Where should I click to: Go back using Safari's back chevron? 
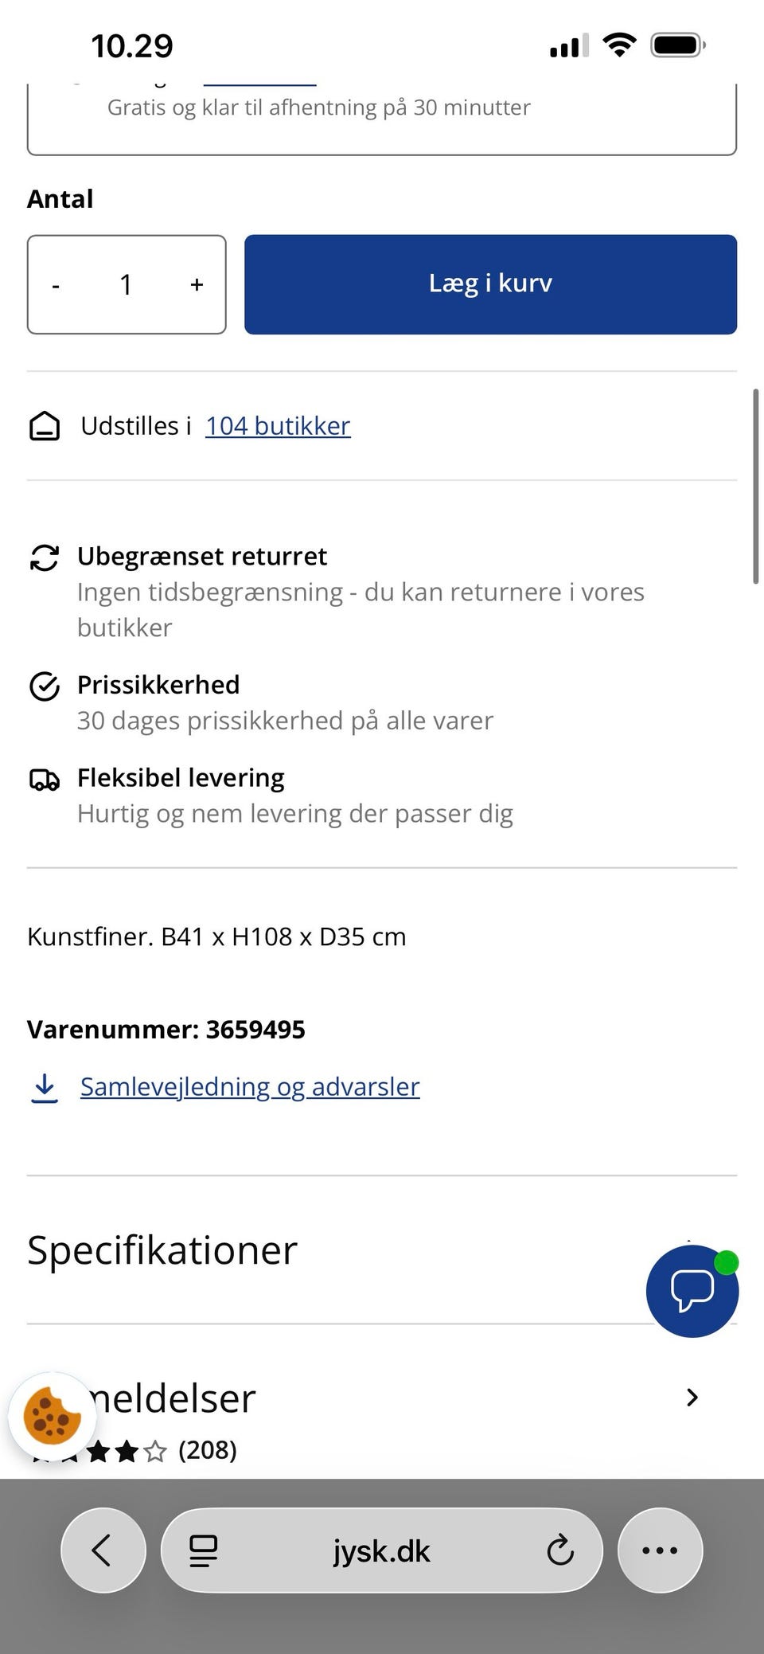[103, 1550]
